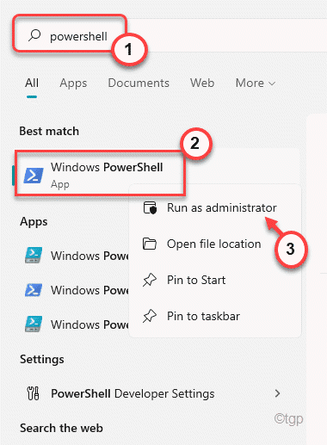This screenshot has height=445, width=327.
Task: Select Pin to taskbar
Action: [215, 316]
